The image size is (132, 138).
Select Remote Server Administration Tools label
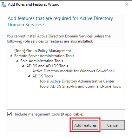(44, 56)
